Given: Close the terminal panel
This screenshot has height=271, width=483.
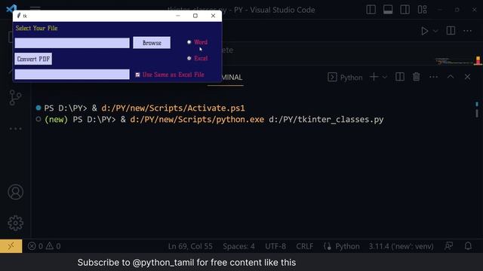Looking at the screenshot, I should 467,77.
